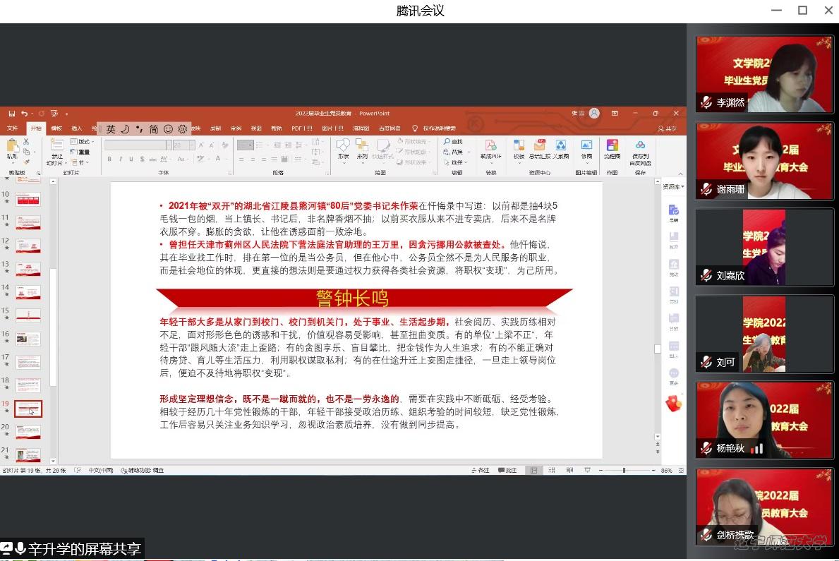Click the smiley emoji icon in IME bar
The width and height of the screenshot is (839, 561).
point(168,129)
